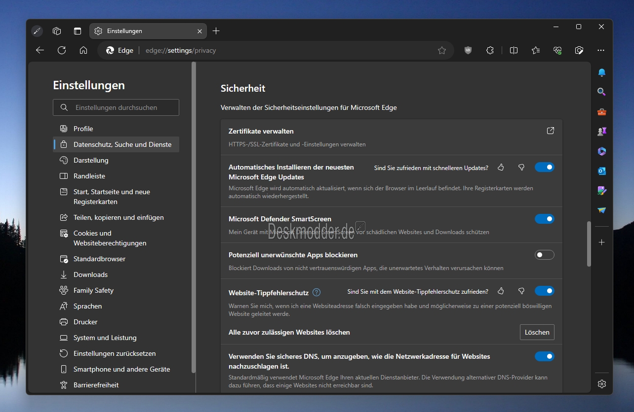Screen dimensions: 634x412
Task: Open Randleiste settings
Action: coord(116,176)
